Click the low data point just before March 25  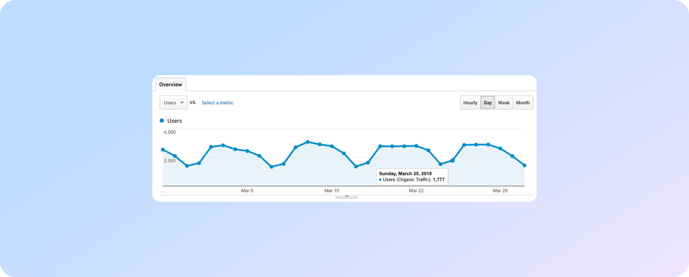tap(440, 164)
